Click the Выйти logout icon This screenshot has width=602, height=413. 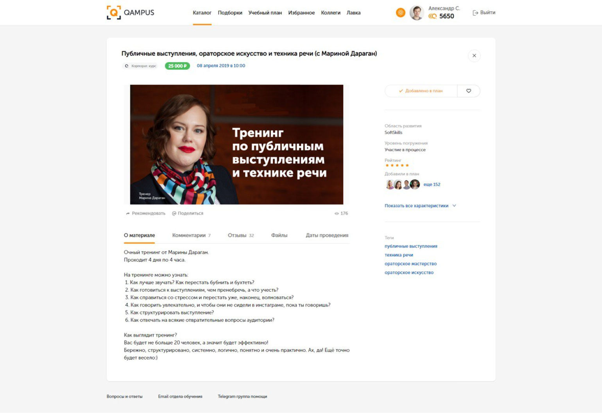point(475,13)
